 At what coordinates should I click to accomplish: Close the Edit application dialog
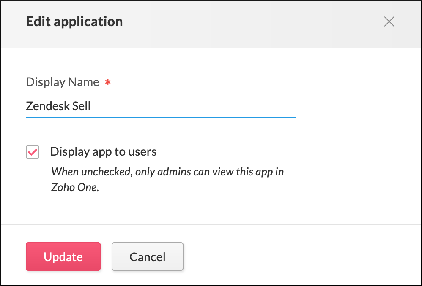(x=389, y=22)
